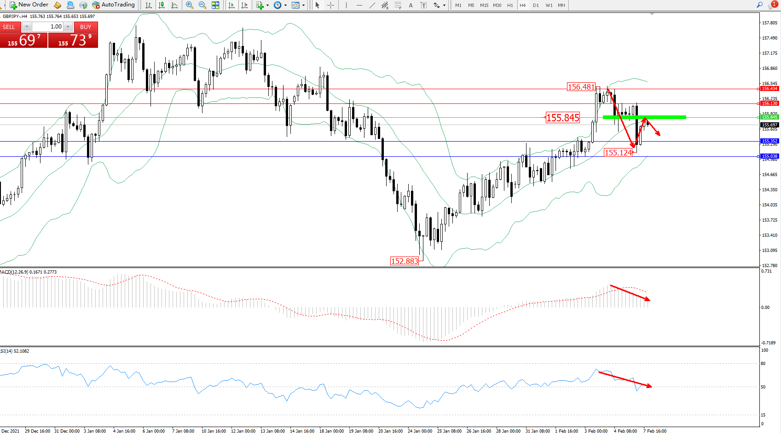Screen dimensions: 781x434
Task: Click the 1.00 volume input field
Action: click(x=48, y=27)
